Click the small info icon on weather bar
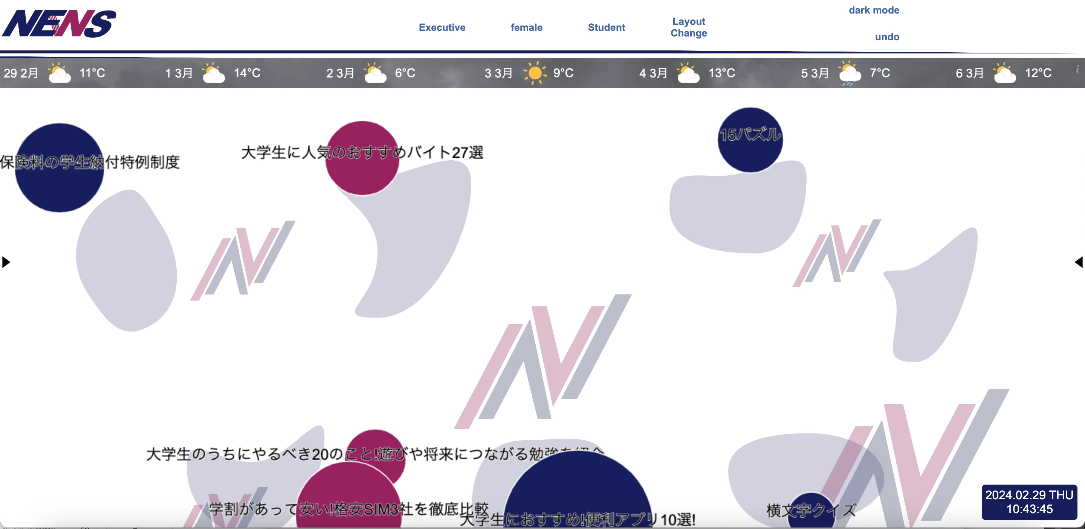The height and width of the screenshot is (529, 1085). pos(1077,69)
